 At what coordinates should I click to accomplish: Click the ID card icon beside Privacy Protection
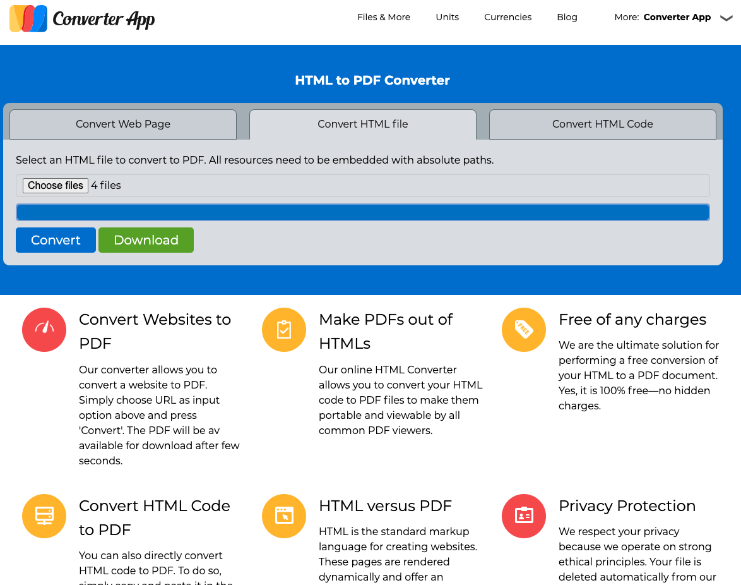pyautogui.click(x=523, y=516)
